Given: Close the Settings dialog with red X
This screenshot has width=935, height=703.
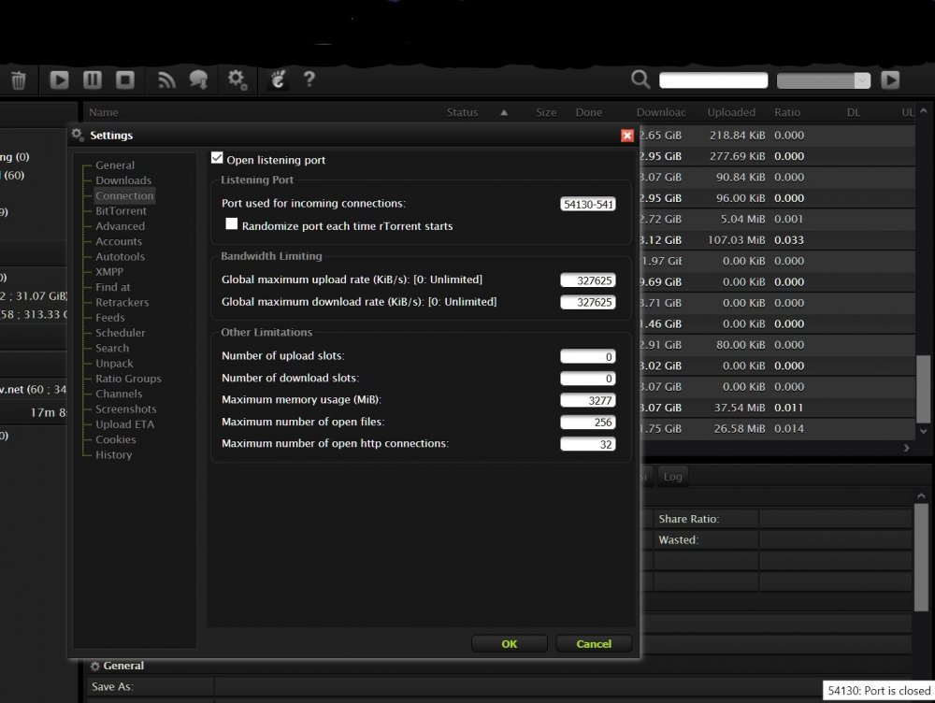Looking at the screenshot, I should (x=626, y=136).
